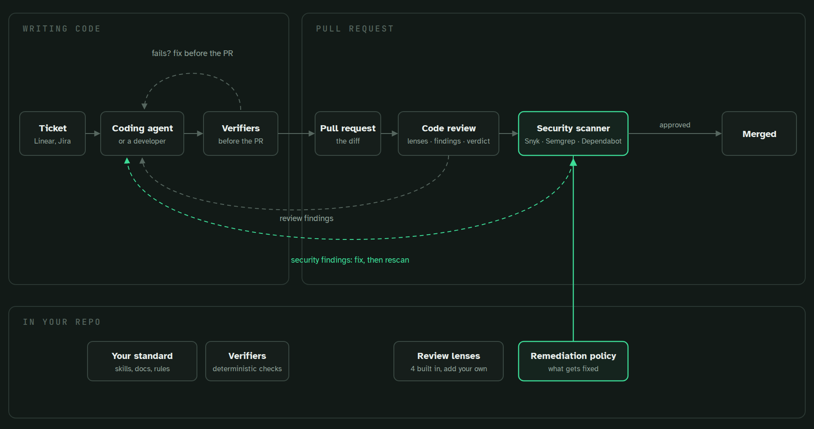Click the 'fails? fix before the PR' label
Image resolution: width=814 pixels, height=429 pixels.
point(193,53)
